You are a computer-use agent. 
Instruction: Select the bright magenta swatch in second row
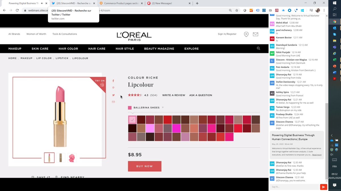tap(176, 128)
